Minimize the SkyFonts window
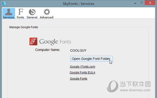This screenshot has height=98, width=157. coord(135,3)
